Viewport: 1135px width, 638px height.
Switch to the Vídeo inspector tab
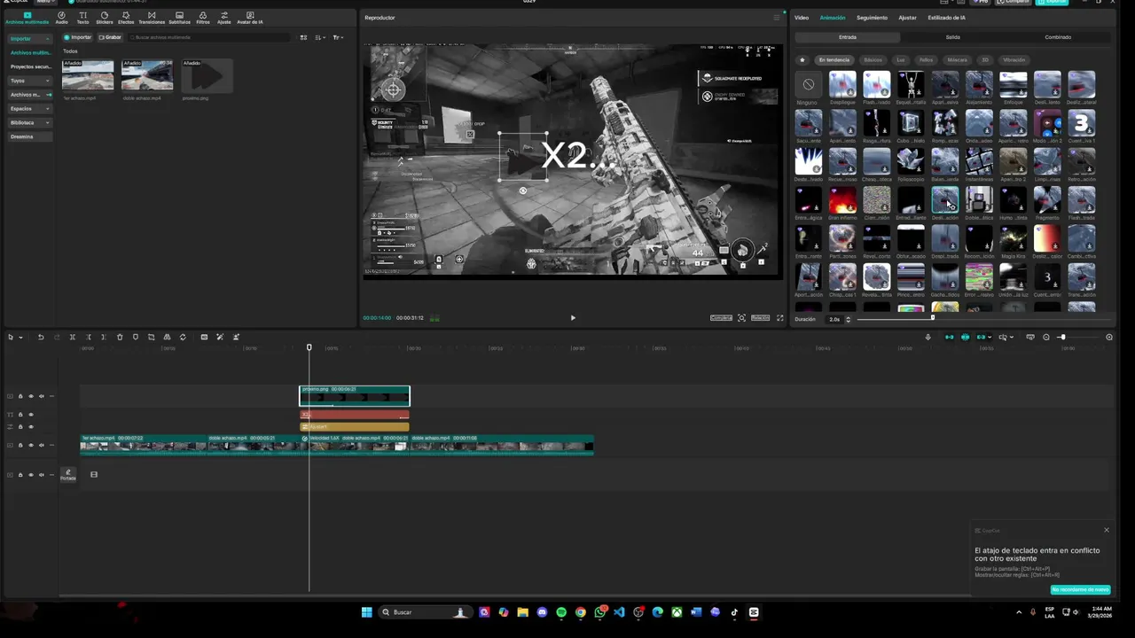click(x=802, y=18)
